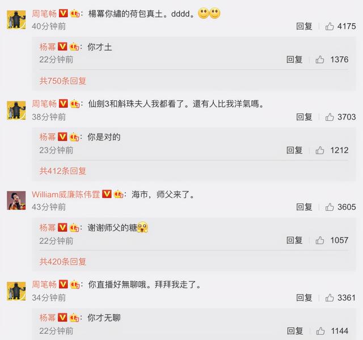Image resolution: width=363 pixels, height=340 pixels.
Task: Expand the 共420条回复 thread
Action: tap(63, 262)
